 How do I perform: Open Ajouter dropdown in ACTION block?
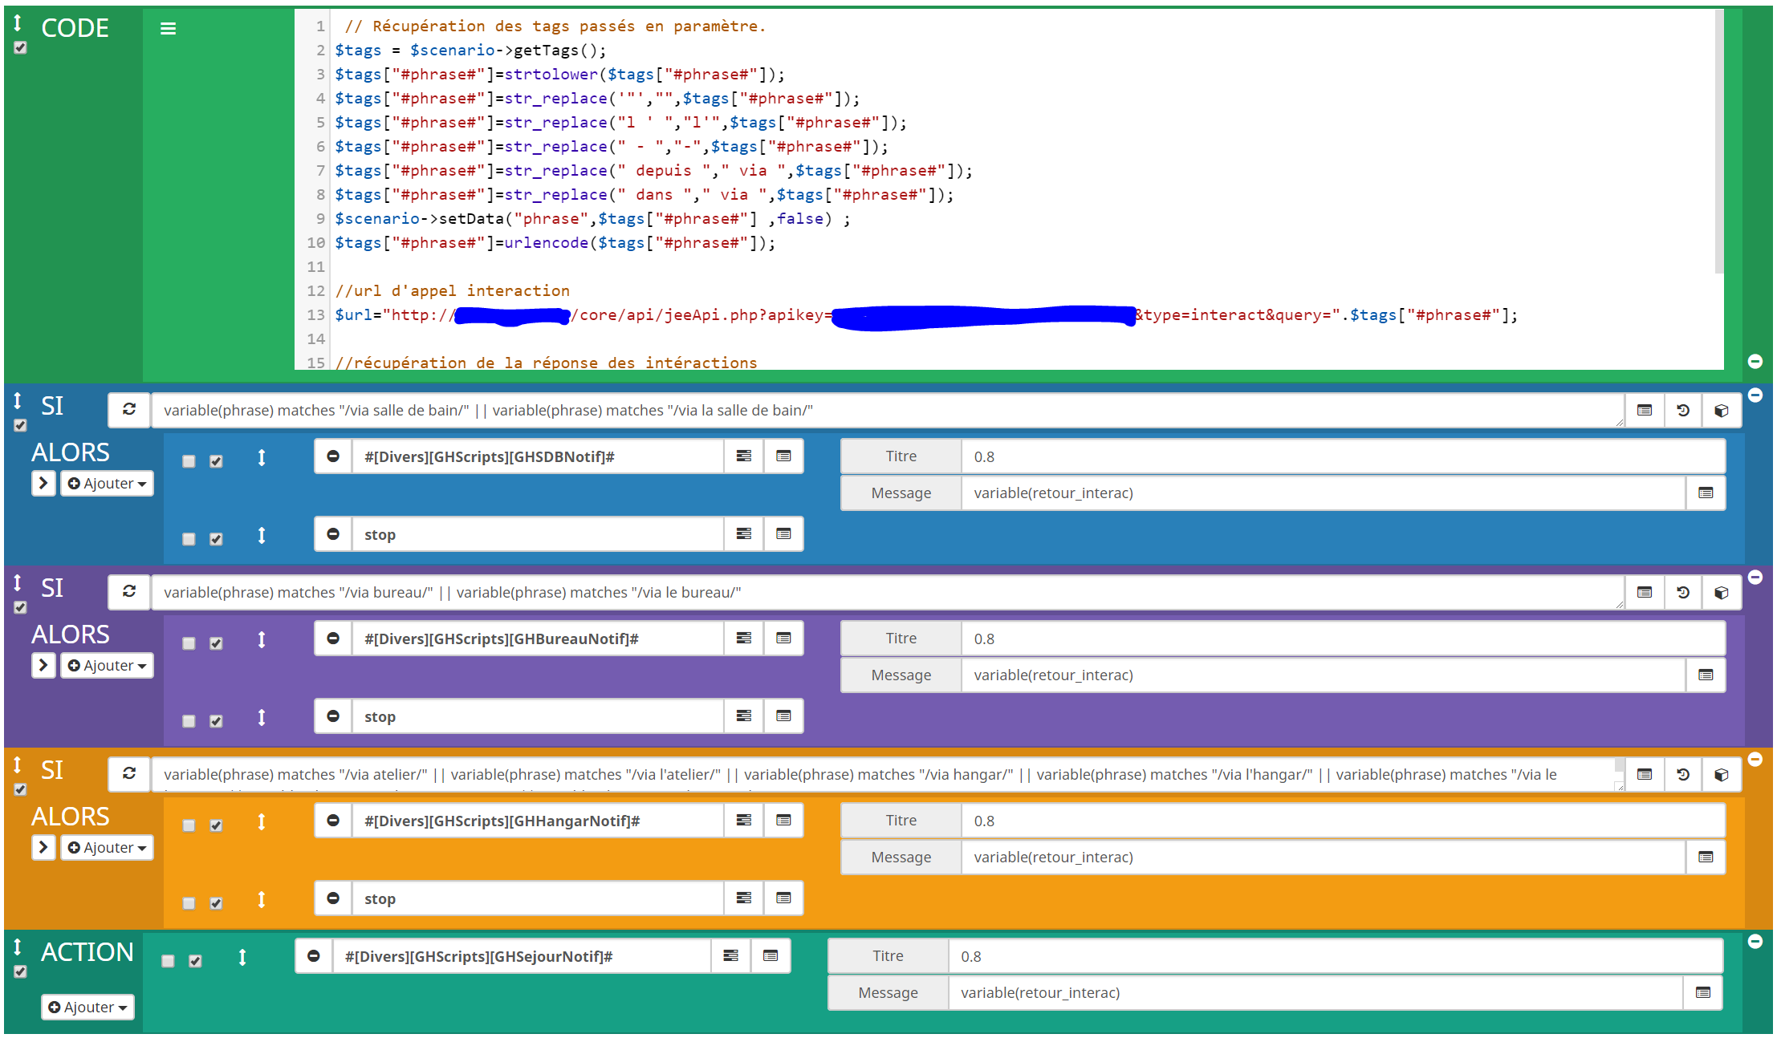click(x=87, y=1008)
